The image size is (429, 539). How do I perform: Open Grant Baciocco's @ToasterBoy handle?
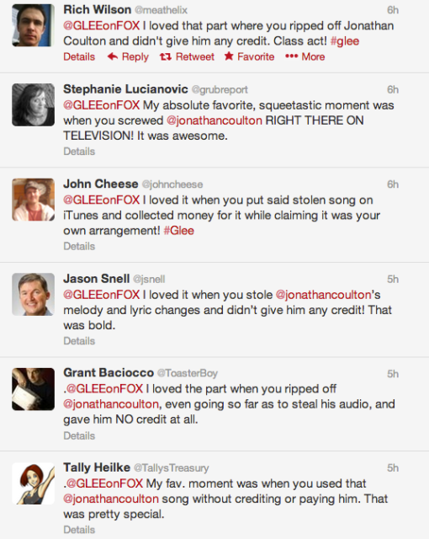(x=188, y=373)
